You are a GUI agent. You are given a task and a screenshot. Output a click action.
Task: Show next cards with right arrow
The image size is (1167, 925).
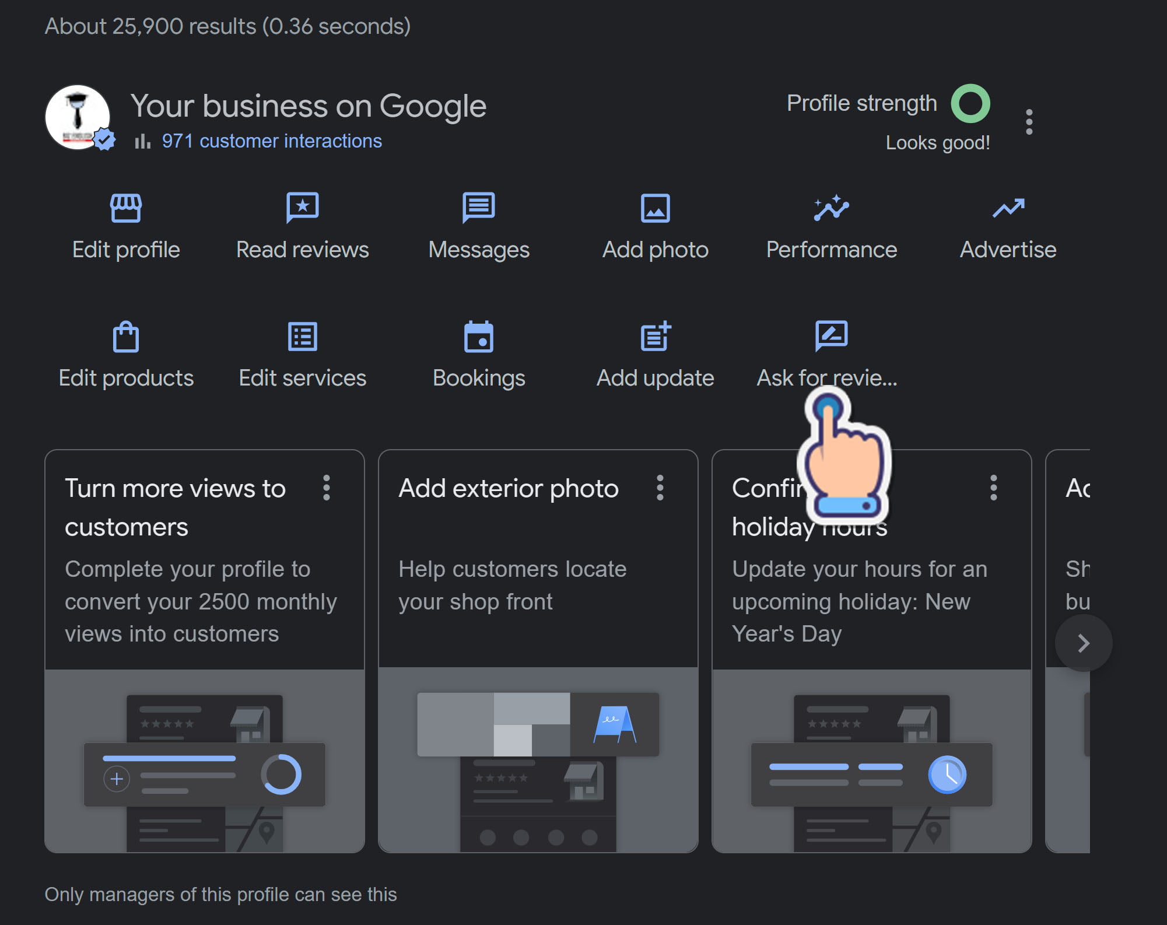[x=1084, y=643]
